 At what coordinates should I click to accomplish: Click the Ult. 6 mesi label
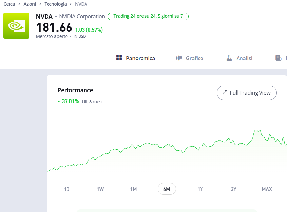pyautogui.click(x=92, y=102)
